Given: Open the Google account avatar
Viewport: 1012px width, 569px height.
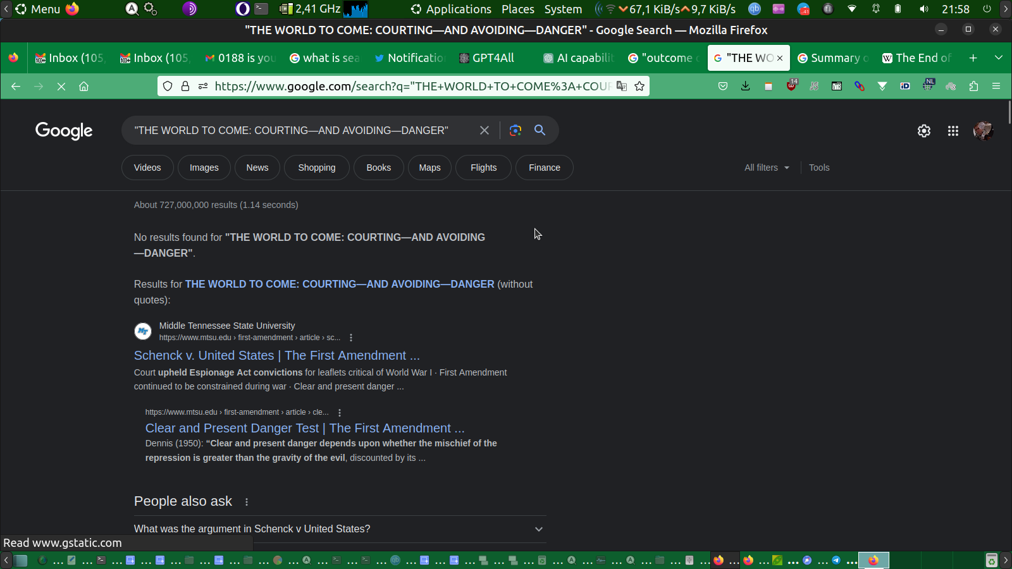Looking at the screenshot, I should [x=983, y=131].
